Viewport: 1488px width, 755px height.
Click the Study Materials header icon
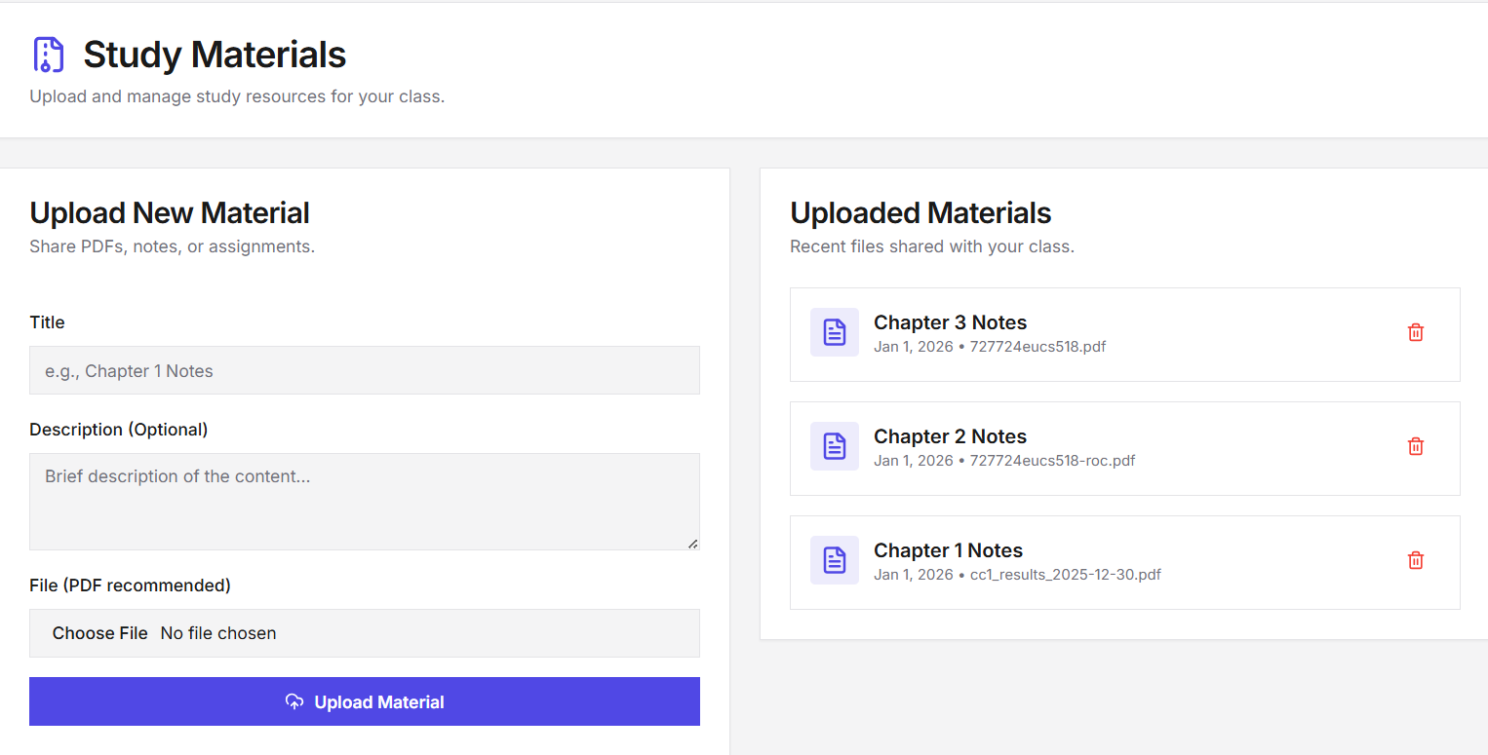pos(49,55)
